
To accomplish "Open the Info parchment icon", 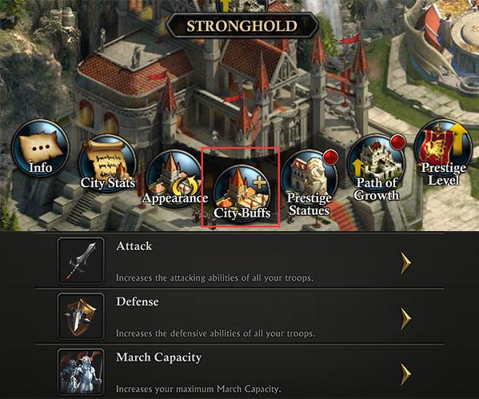I will 40,149.
